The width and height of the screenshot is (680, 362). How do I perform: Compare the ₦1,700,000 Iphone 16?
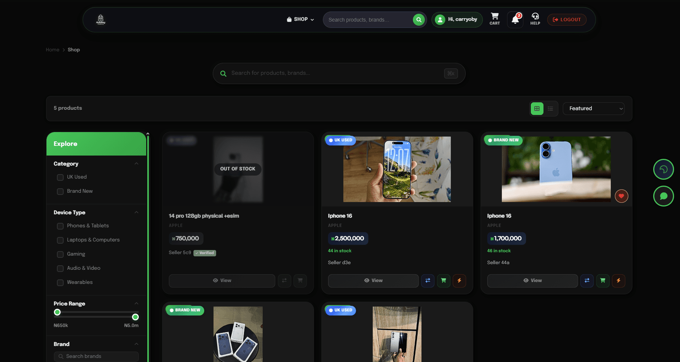point(587,281)
